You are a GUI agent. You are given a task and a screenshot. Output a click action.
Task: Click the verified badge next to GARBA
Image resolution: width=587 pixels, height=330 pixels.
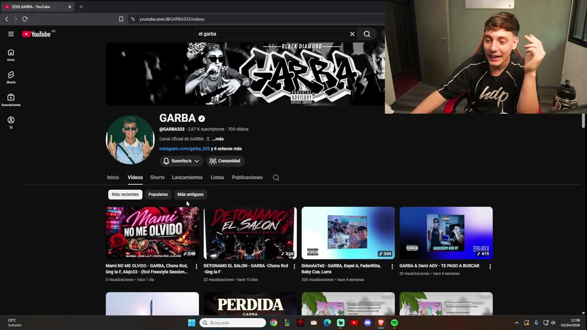pyautogui.click(x=201, y=119)
